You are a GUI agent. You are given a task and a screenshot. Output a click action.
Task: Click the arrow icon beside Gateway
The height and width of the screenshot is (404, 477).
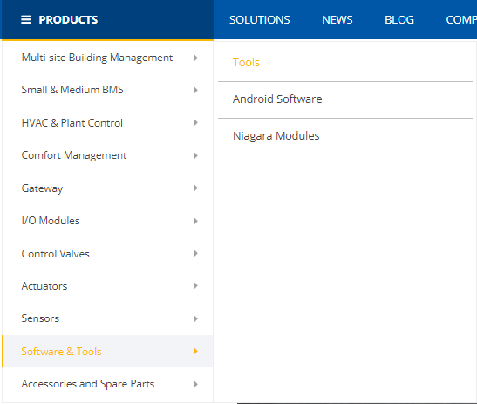click(195, 188)
